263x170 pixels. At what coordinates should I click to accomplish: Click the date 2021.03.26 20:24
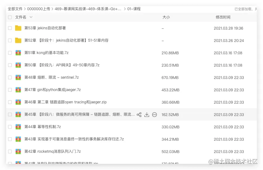[229, 41]
